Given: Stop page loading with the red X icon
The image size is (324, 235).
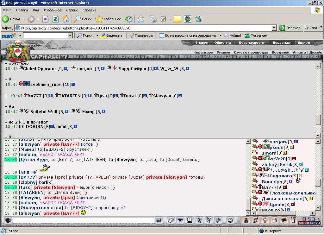Looking at the screenshot, I should [45, 19].
